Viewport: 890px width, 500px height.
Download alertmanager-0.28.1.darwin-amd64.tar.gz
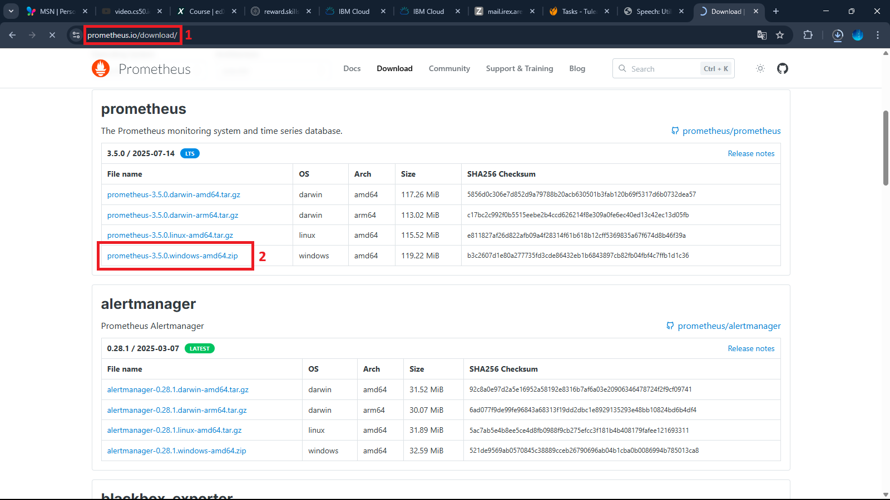click(178, 389)
